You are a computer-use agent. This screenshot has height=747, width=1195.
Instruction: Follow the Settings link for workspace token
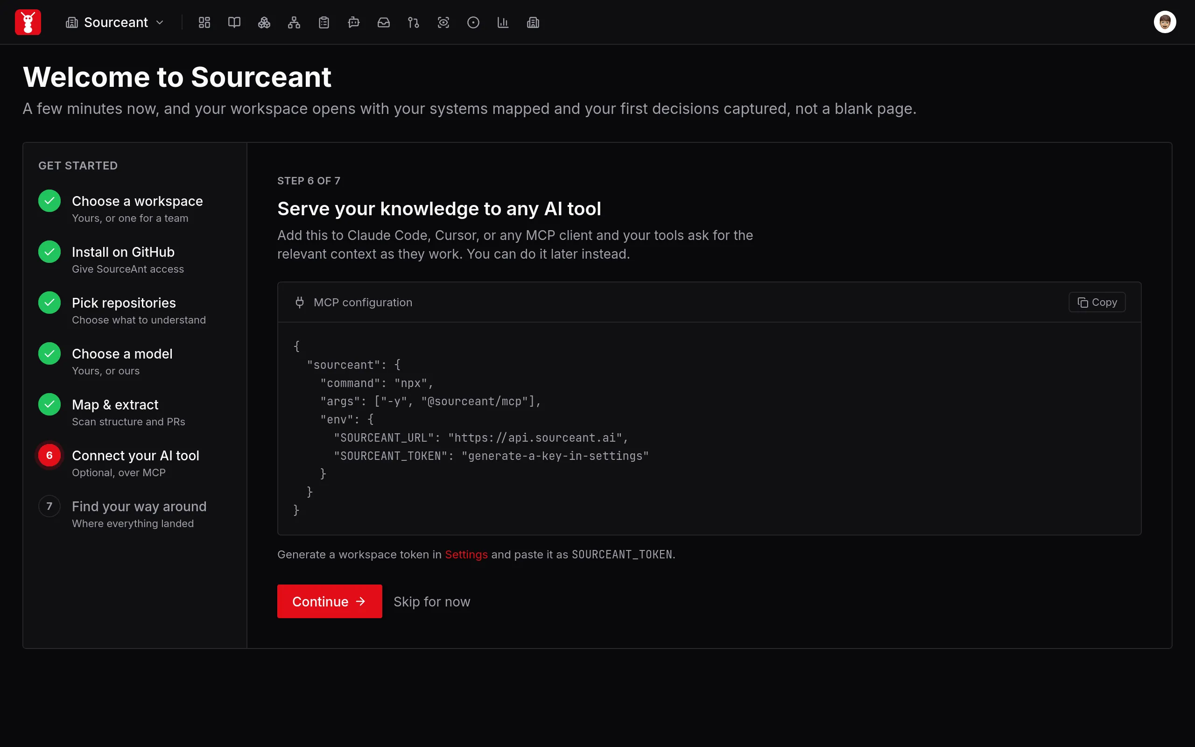tap(466, 554)
